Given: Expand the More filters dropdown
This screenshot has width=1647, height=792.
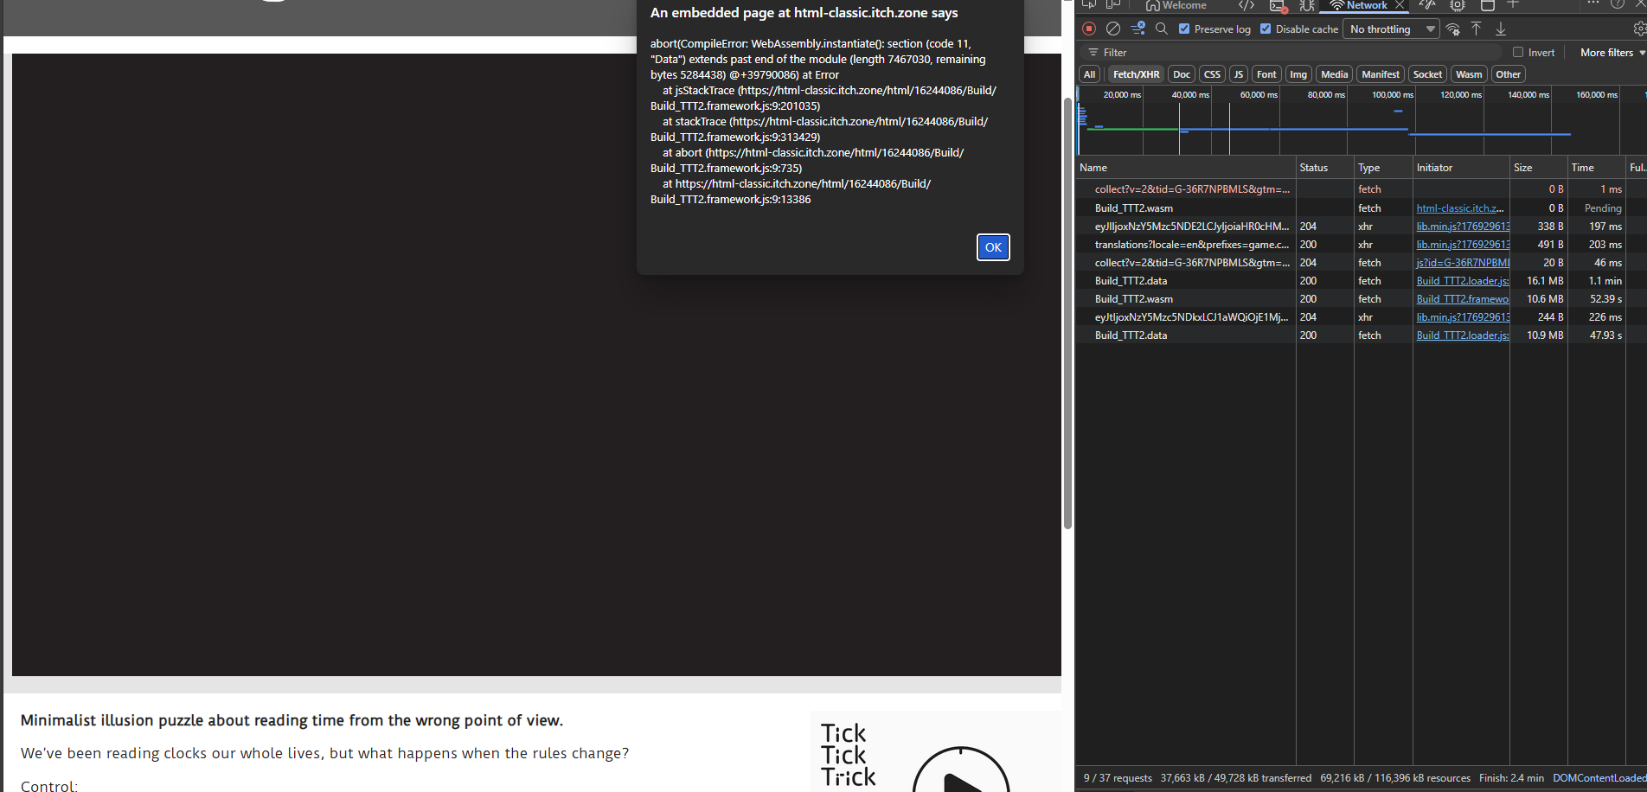Looking at the screenshot, I should point(1612,53).
